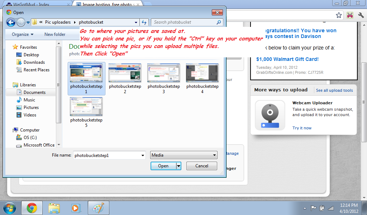Screen dimensions: 367x215
Task: Open the Organize dropdown menu
Action: pos(23,34)
